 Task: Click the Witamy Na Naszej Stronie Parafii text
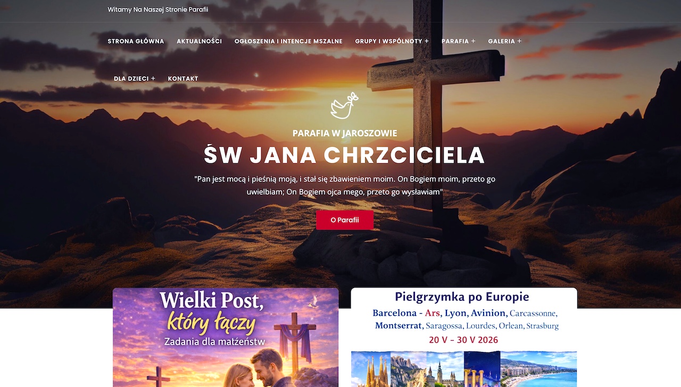[158, 10]
